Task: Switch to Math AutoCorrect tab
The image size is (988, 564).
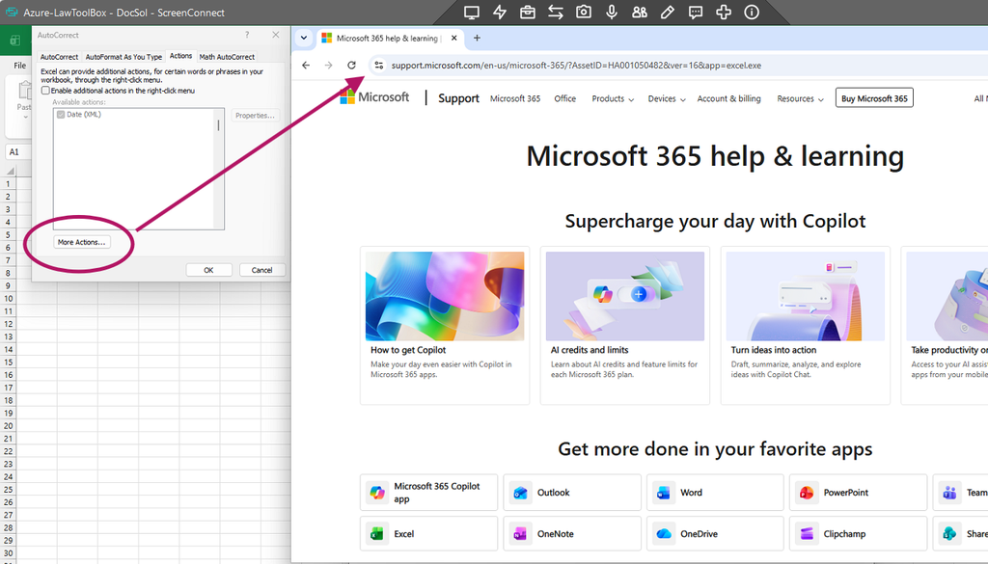Action: tap(227, 57)
